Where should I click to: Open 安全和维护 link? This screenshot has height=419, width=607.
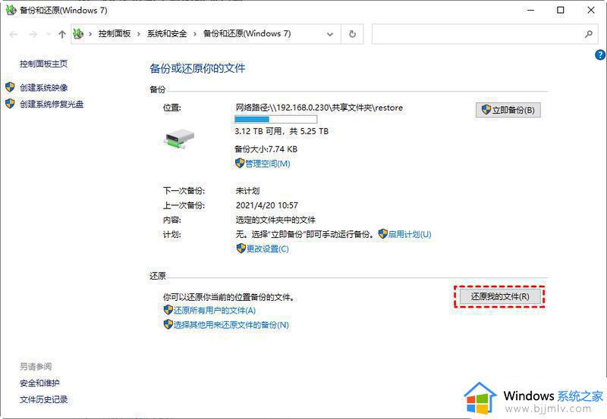coord(39,383)
